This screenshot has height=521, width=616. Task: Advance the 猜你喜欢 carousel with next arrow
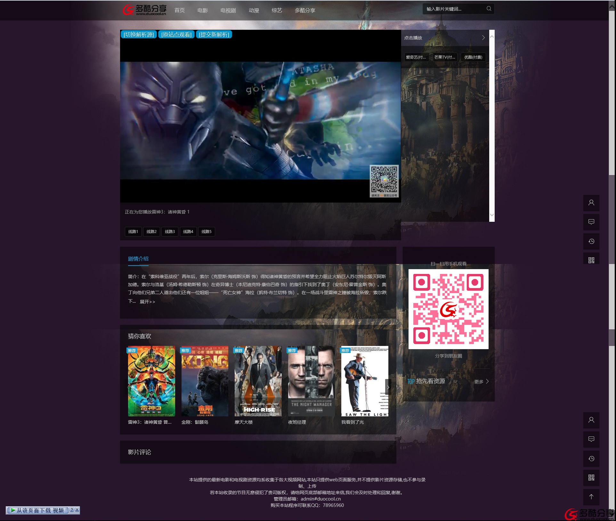point(388,387)
